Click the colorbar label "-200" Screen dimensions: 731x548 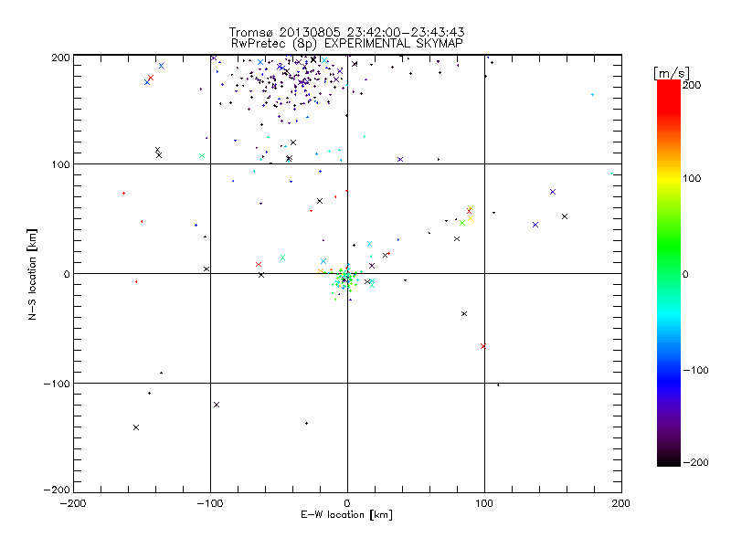point(695,462)
